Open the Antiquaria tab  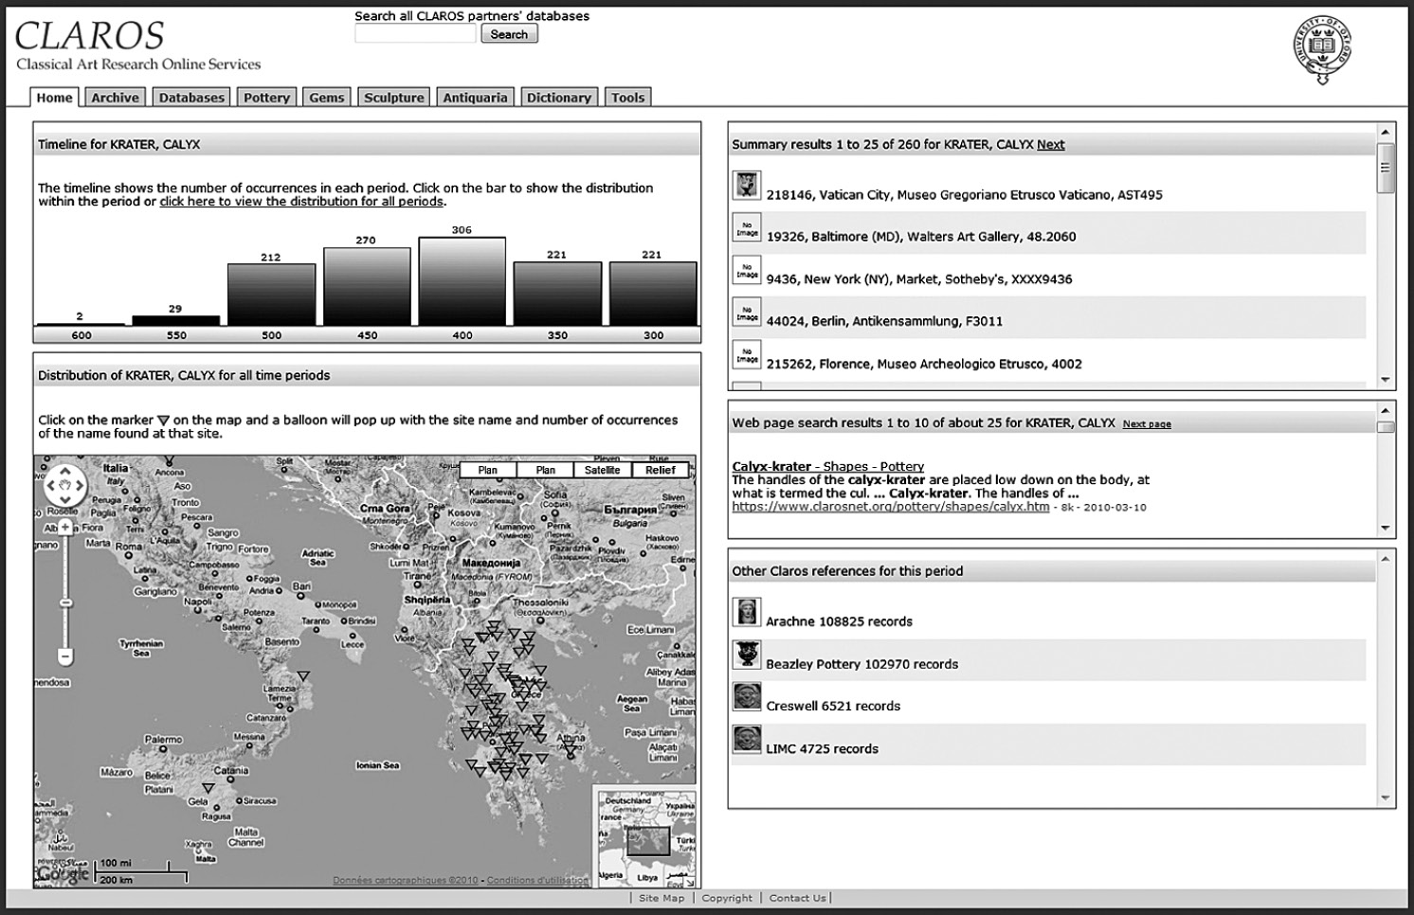[x=476, y=98]
